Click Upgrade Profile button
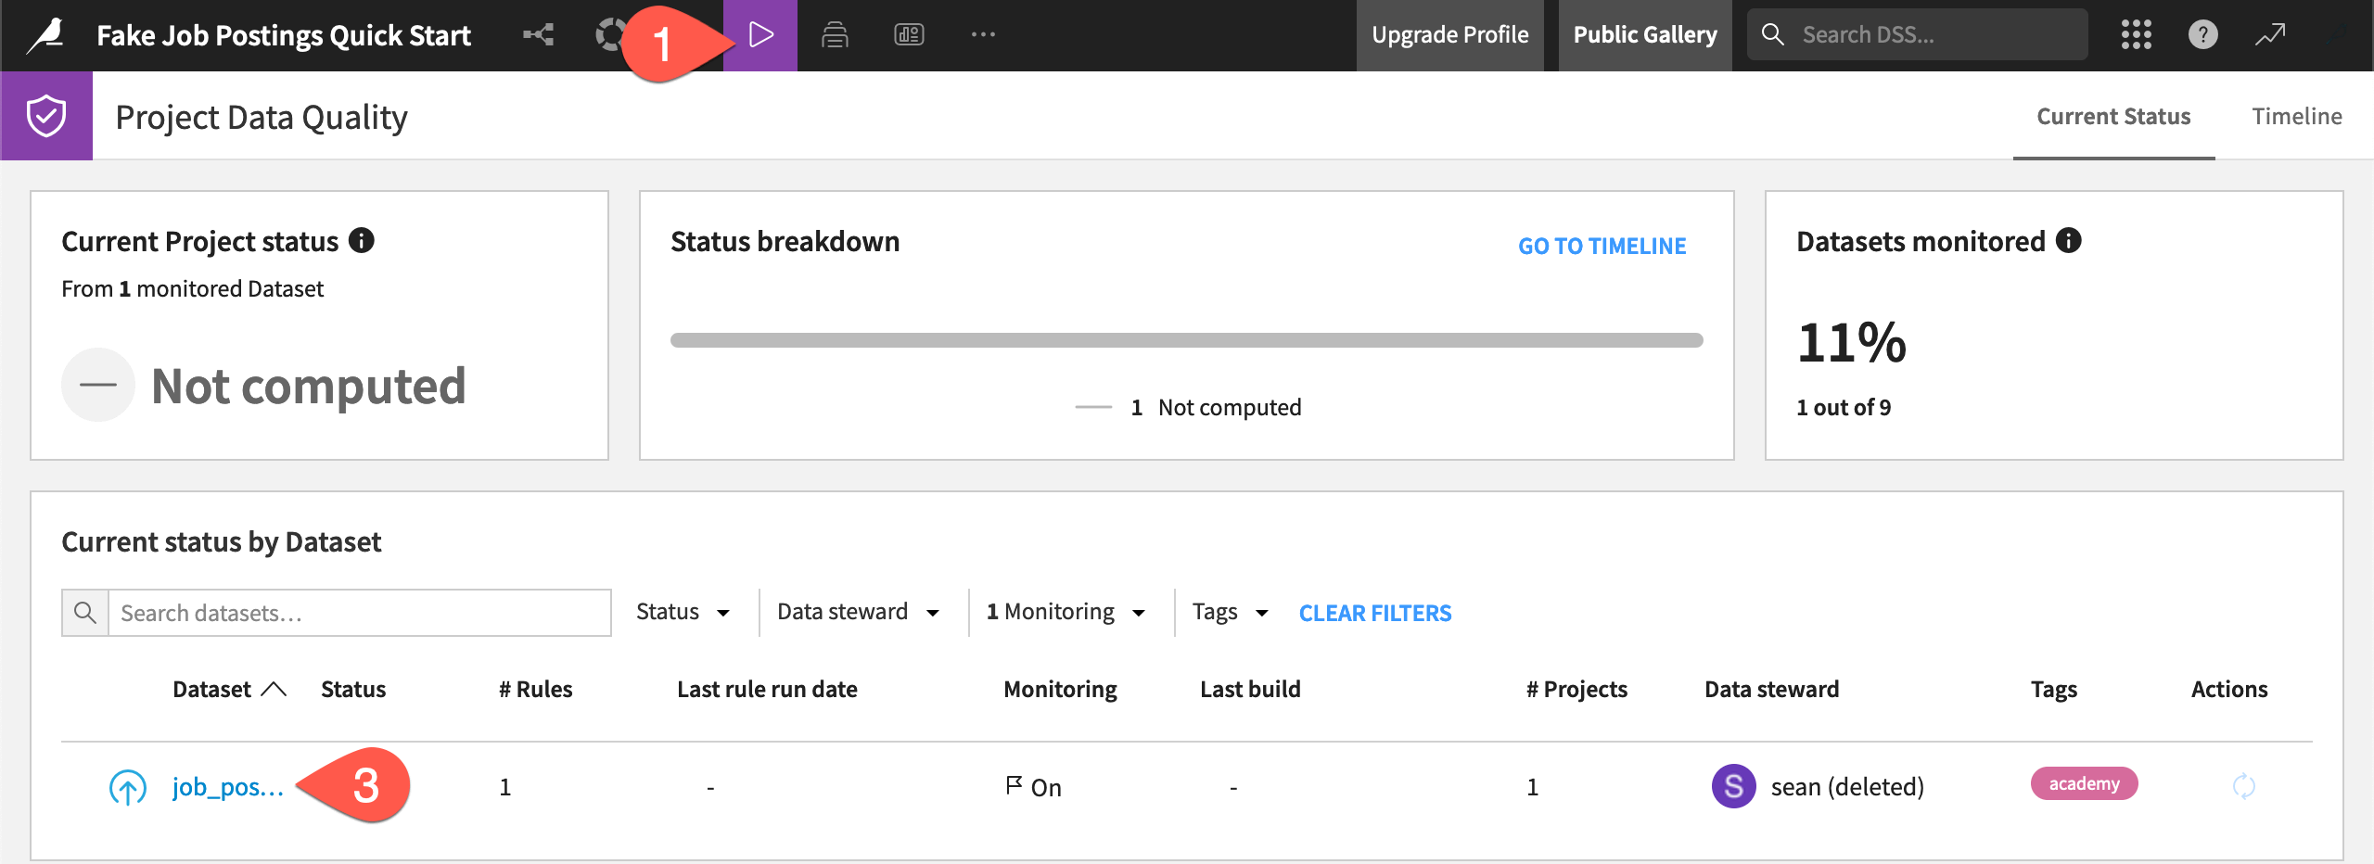 (x=1449, y=35)
